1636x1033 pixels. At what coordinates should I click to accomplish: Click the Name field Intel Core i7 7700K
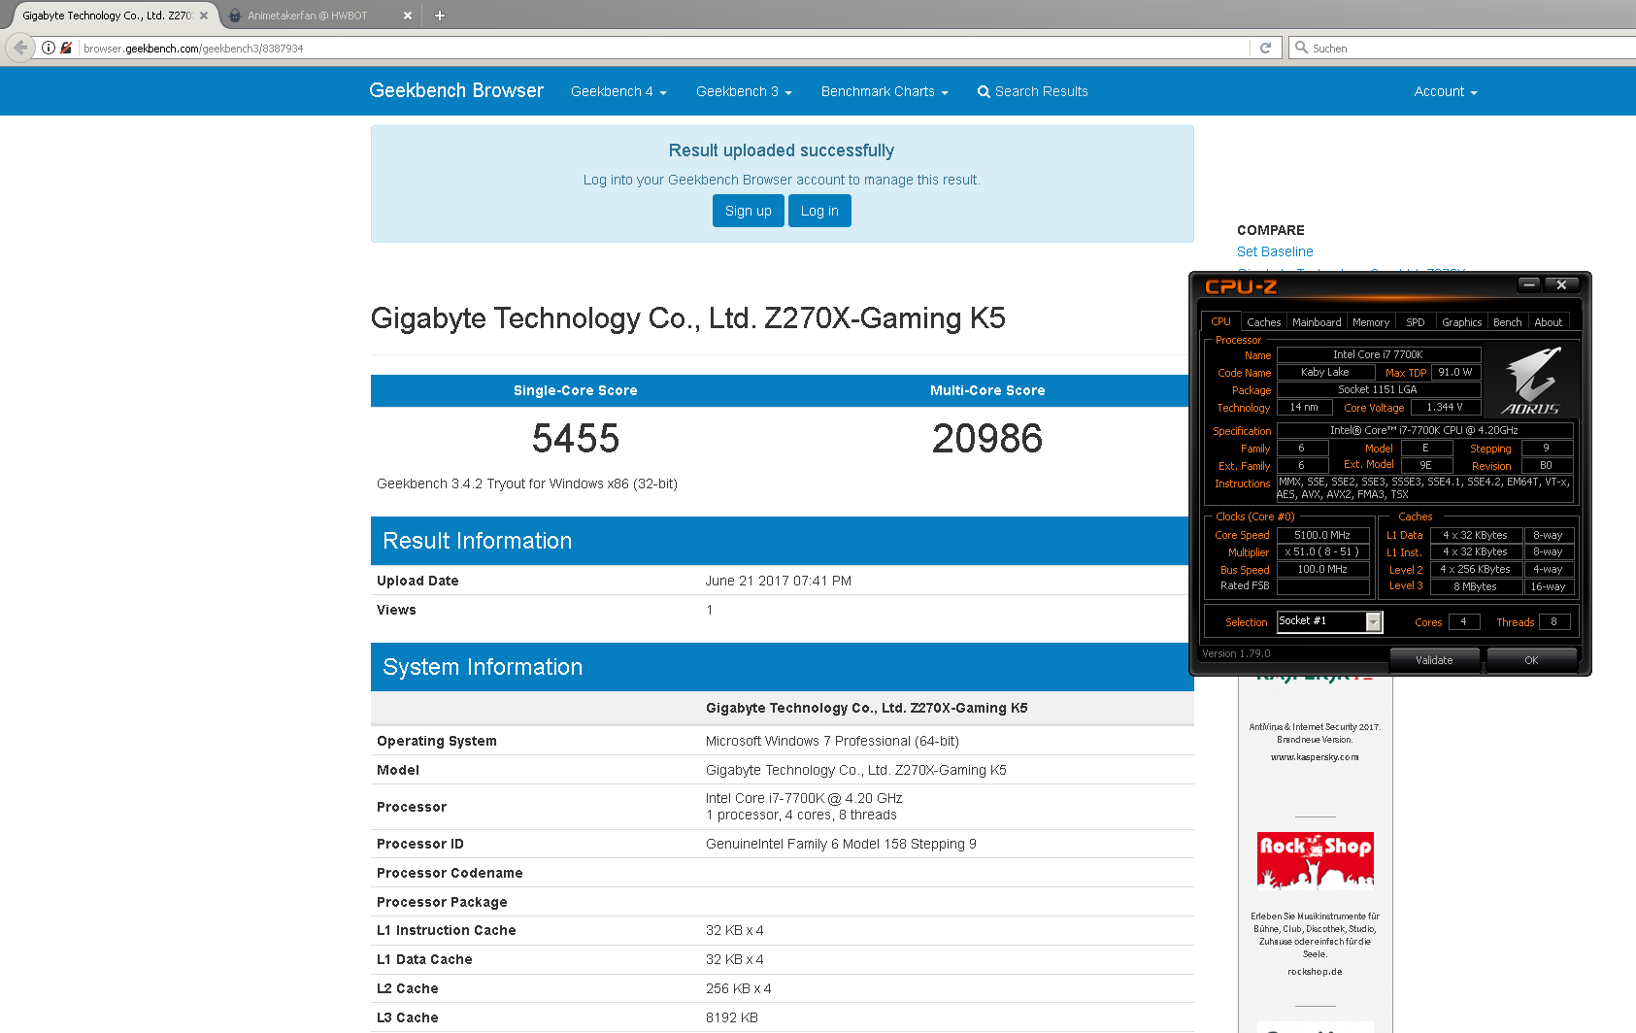pos(1378,354)
